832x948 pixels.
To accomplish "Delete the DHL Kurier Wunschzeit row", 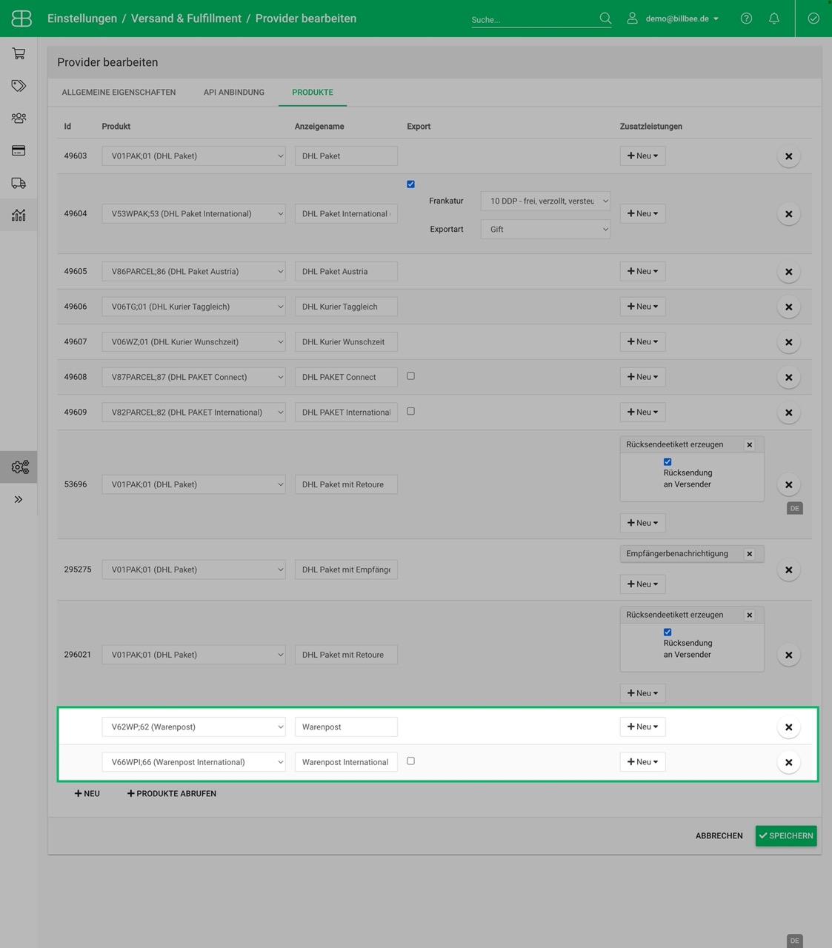I will click(x=788, y=342).
